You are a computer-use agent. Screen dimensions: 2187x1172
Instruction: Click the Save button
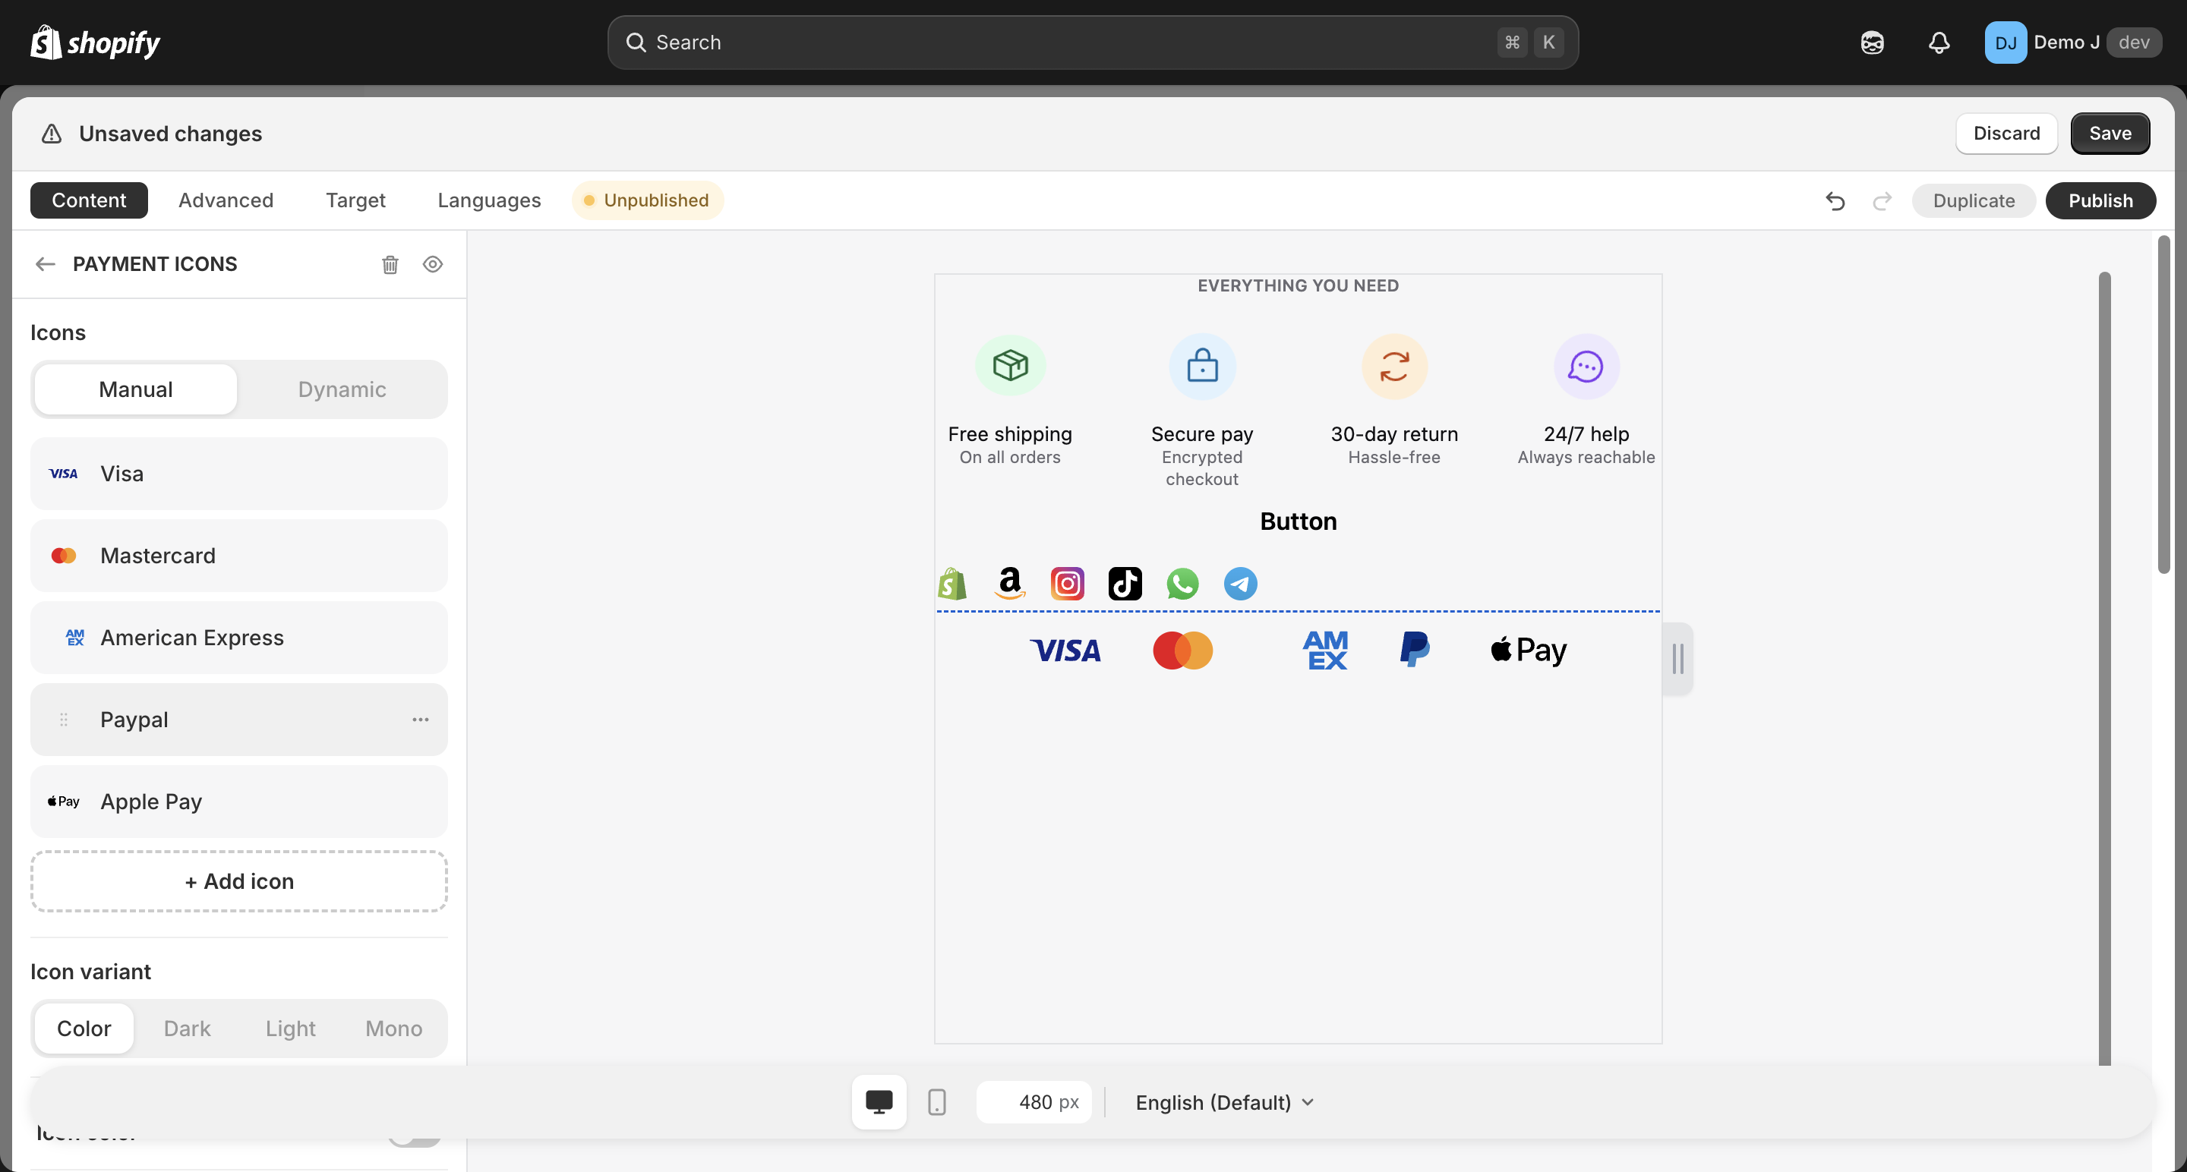coord(2110,134)
